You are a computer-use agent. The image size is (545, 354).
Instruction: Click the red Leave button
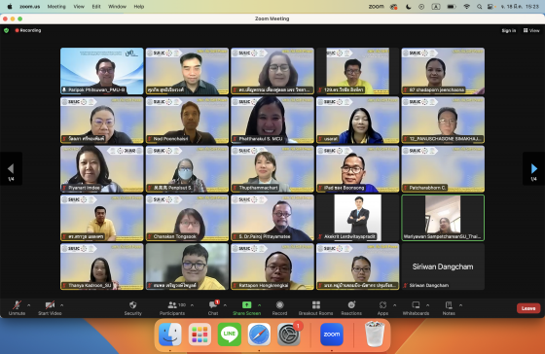tap(528, 308)
